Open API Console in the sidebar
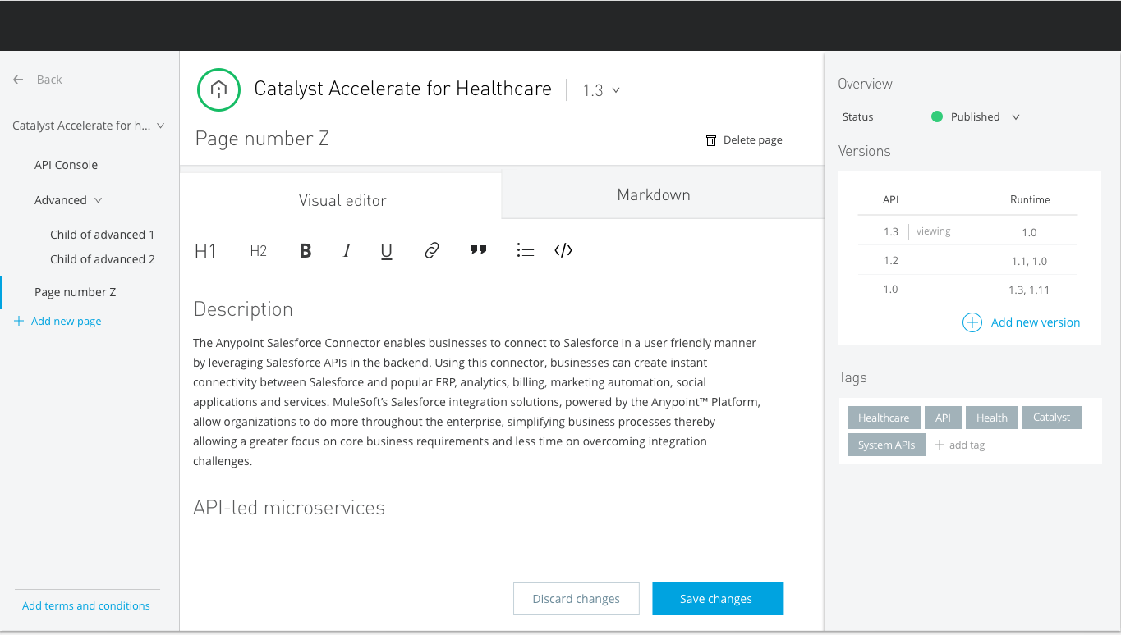Image resolution: width=1121 pixels, height=635 pixels. pos(66,165)
